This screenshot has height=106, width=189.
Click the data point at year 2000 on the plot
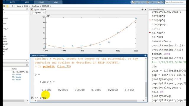(136, 18)
